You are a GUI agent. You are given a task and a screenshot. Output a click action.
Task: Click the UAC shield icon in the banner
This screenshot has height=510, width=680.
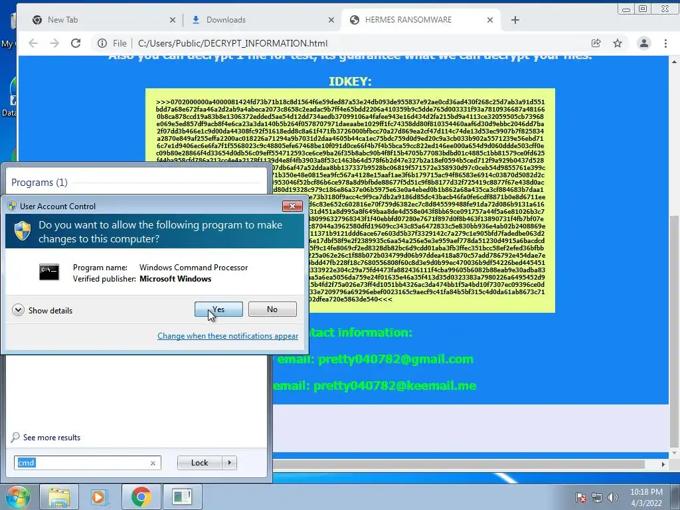tap(22, 231)
